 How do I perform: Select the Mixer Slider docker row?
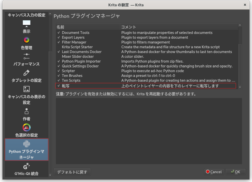click(x=147, y=57)
